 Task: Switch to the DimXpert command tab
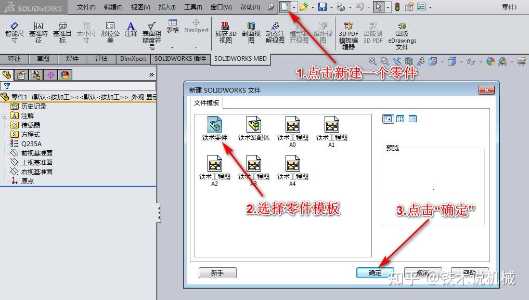click(133, 59)
